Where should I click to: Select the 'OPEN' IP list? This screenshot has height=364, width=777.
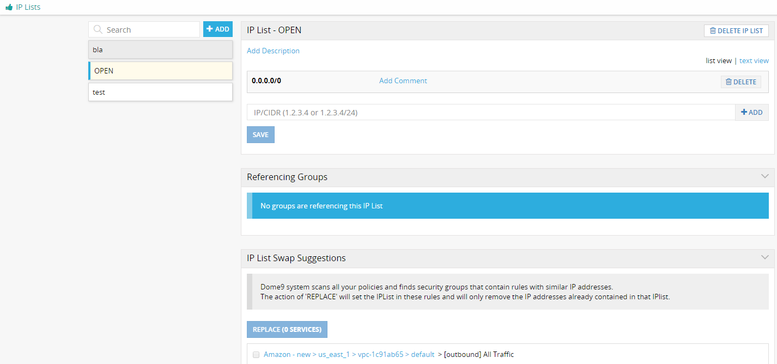pos(160,71)
